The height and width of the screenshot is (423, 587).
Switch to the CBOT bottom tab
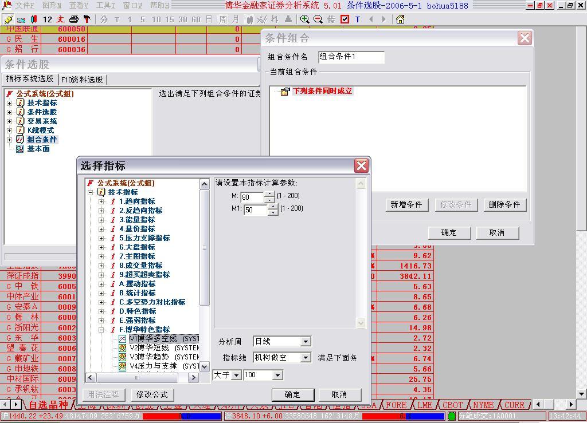[452, 405]
